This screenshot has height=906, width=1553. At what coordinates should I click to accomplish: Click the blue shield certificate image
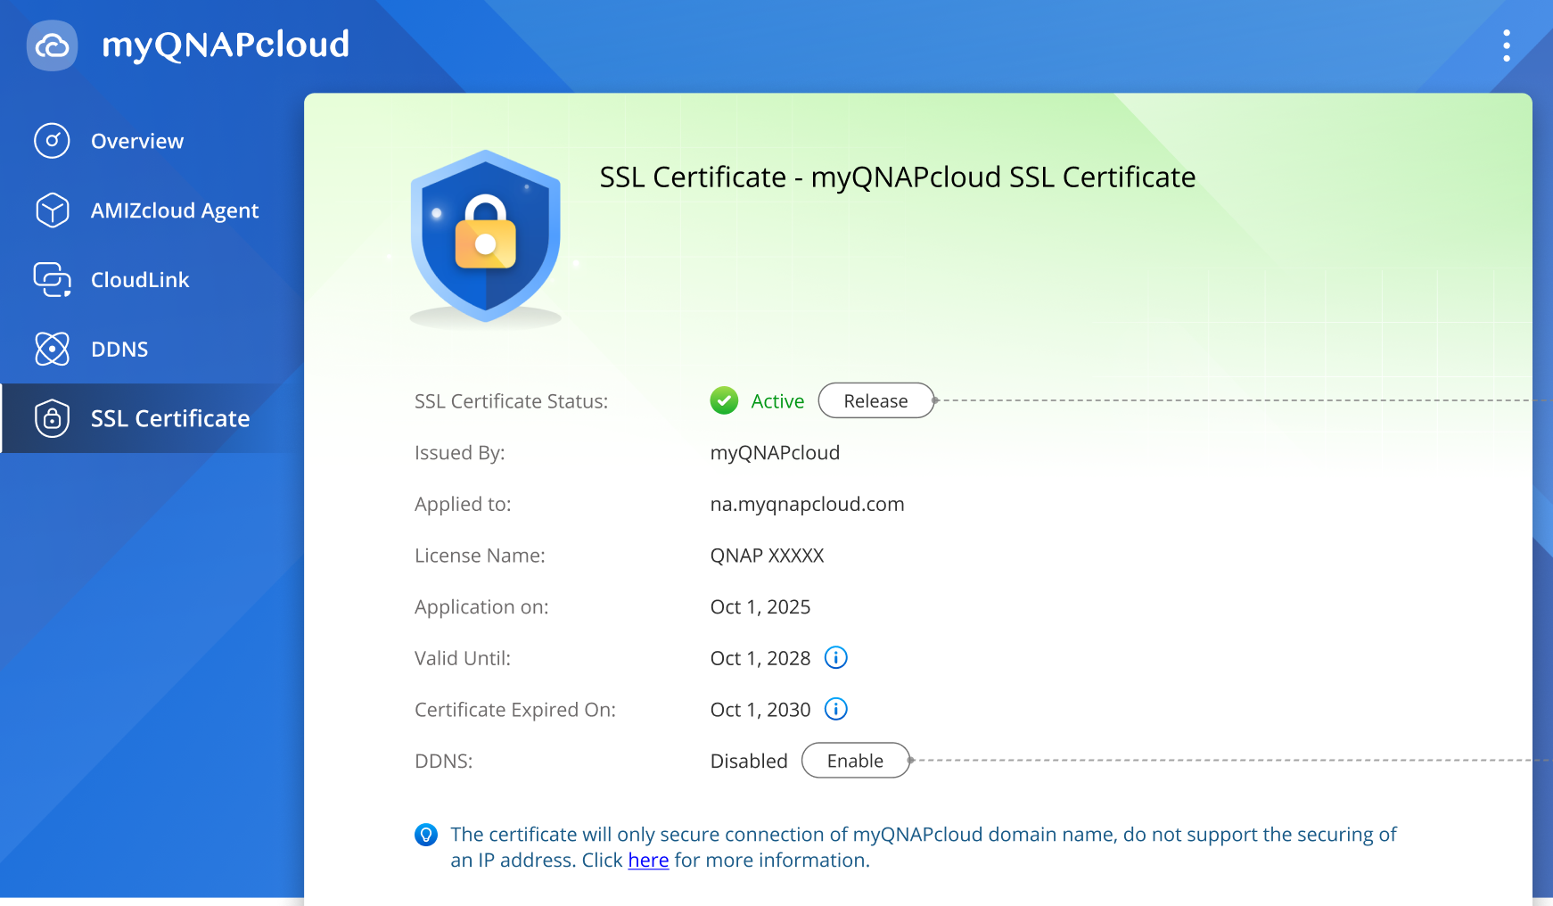pos(486,236)
